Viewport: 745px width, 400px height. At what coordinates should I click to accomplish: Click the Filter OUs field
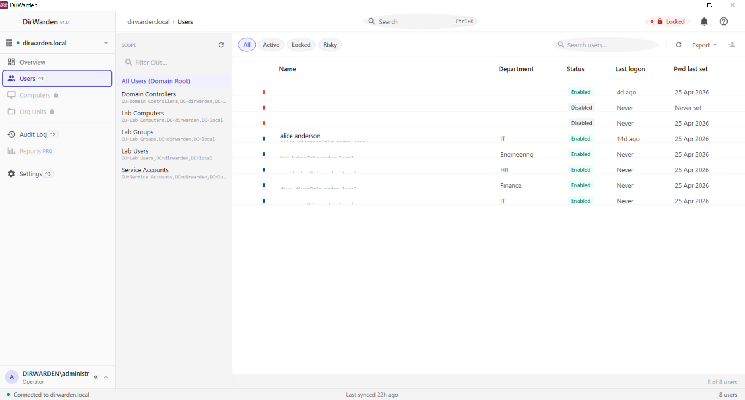[174, 63]
